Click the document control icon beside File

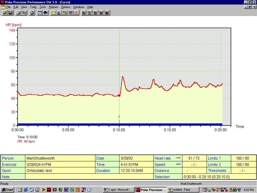[3, 7]
